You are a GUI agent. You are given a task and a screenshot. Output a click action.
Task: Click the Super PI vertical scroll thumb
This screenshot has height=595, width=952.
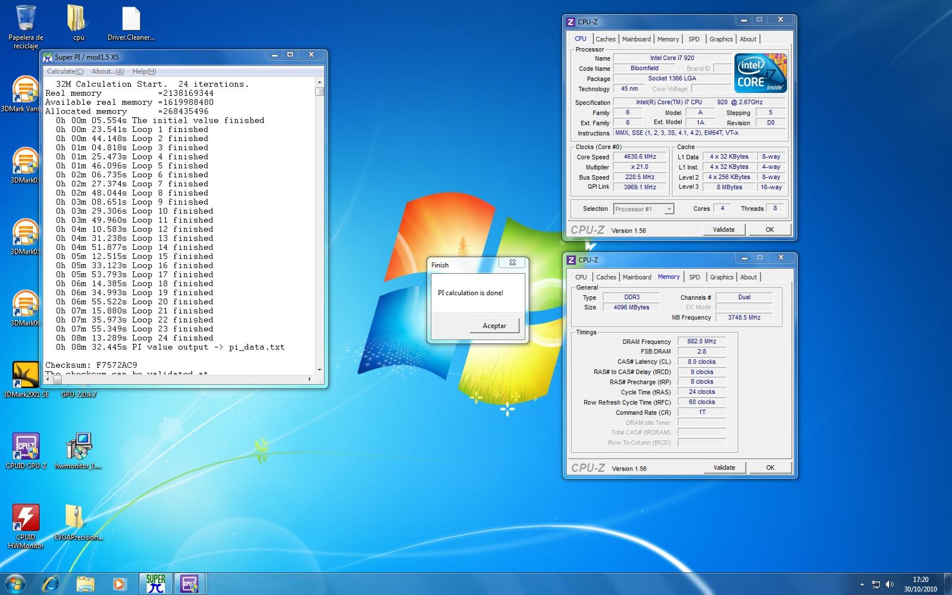click(x=320, y=92)
